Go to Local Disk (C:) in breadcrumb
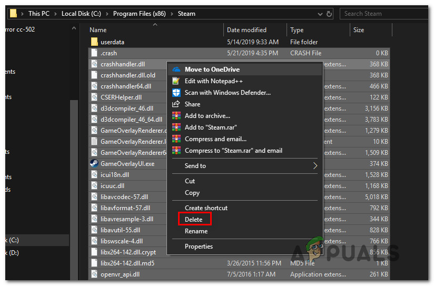Viewport: 434px width, 286px height. point(81,14)
